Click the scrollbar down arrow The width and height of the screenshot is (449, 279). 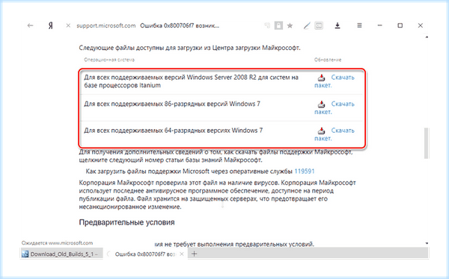point(427,243)
